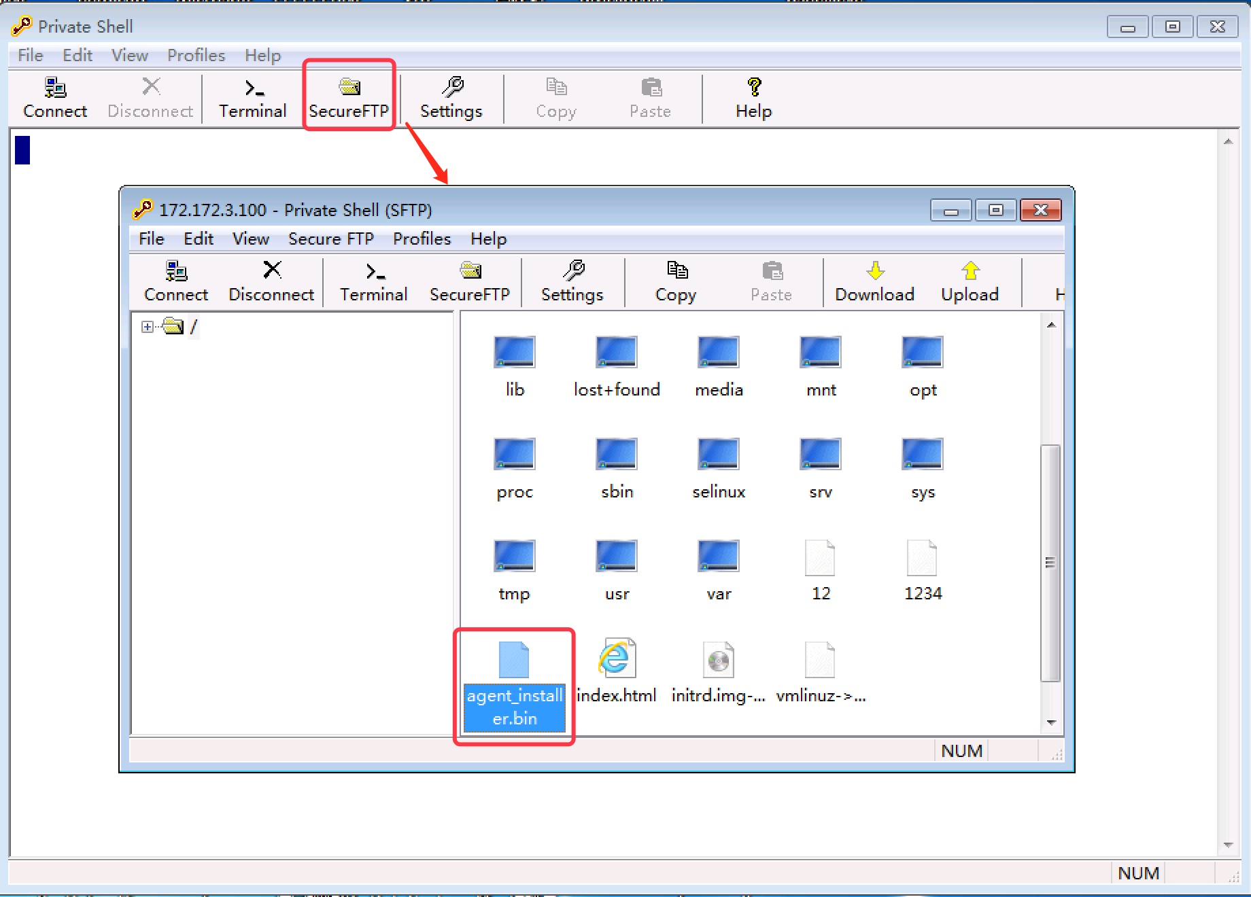This screenshot has height=897, width=1251.
Task: Launch SecureFTP from the main Private Shell toolbar
Action: click(x=349, y=99)
